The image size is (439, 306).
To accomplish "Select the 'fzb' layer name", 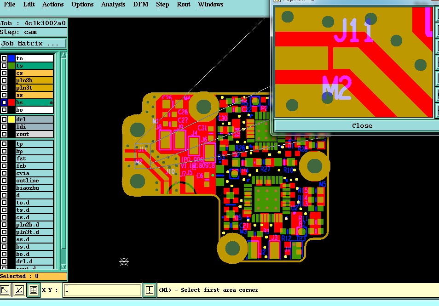I will click(34, 166).
